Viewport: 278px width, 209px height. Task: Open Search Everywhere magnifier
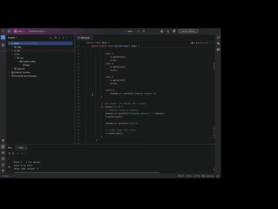coord(168,31)
